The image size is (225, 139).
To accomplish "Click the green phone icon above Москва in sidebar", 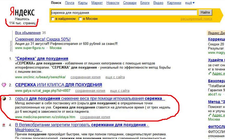I will (210, 115).
